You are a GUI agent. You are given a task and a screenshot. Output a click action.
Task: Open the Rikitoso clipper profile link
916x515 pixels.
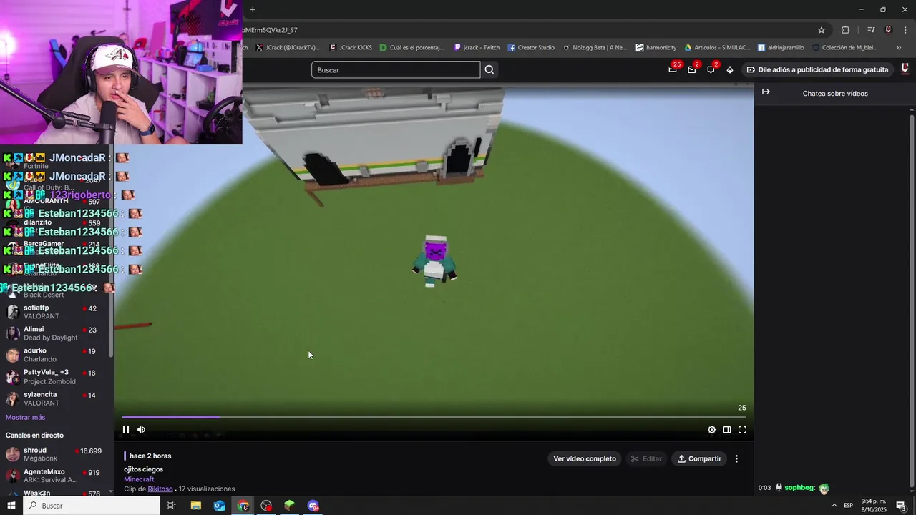coord(160,489)
